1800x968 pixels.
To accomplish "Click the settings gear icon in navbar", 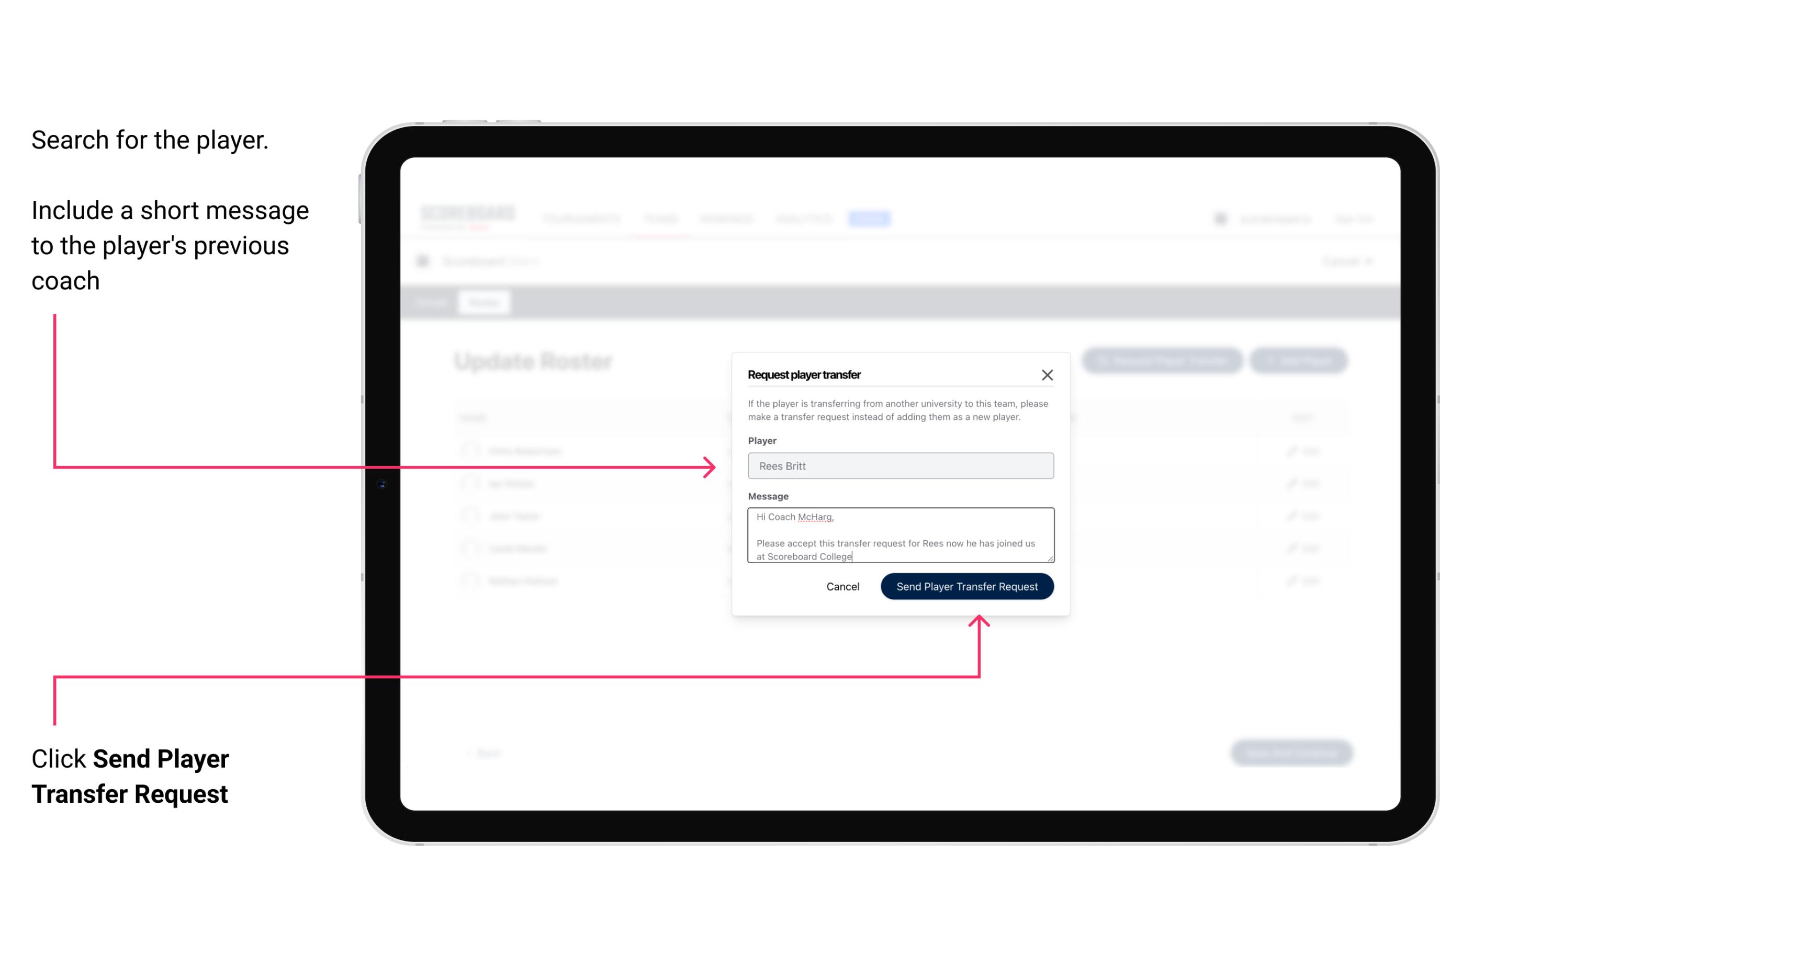I will (1218, 218).
